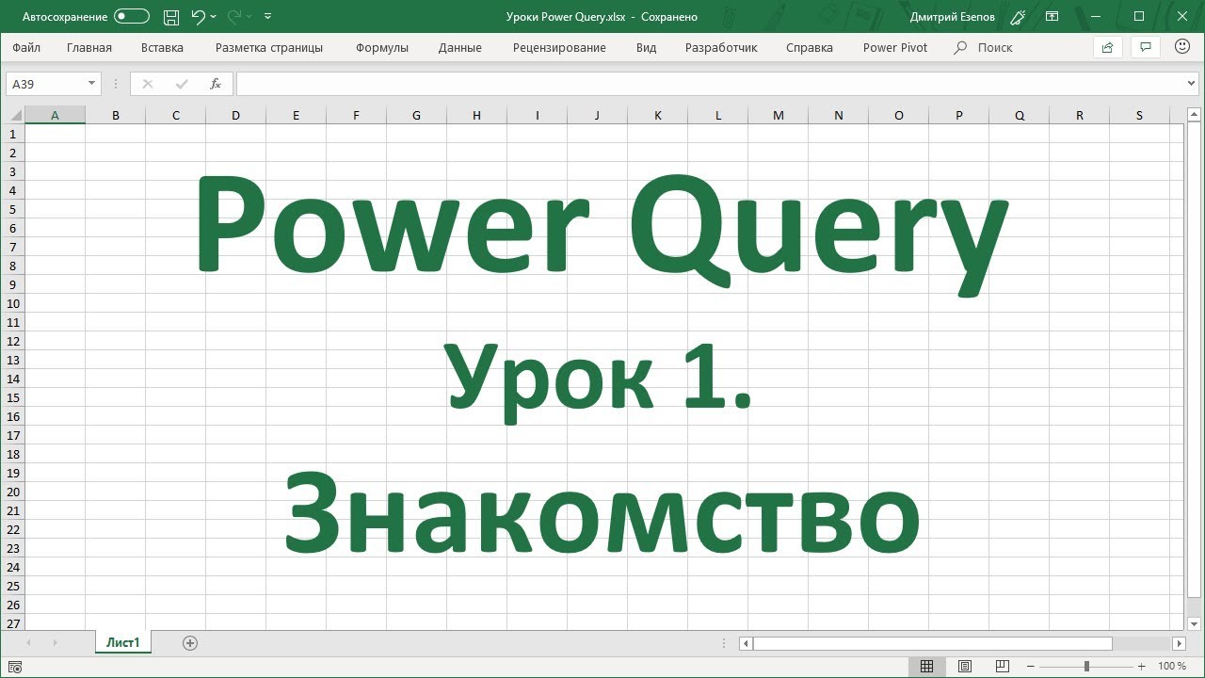The image size is (1205, 678).
Task: Select row 27 header
Action: tap(12, 623)
